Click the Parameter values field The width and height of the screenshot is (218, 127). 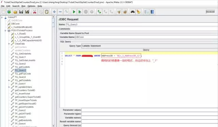tap(150, 110)
